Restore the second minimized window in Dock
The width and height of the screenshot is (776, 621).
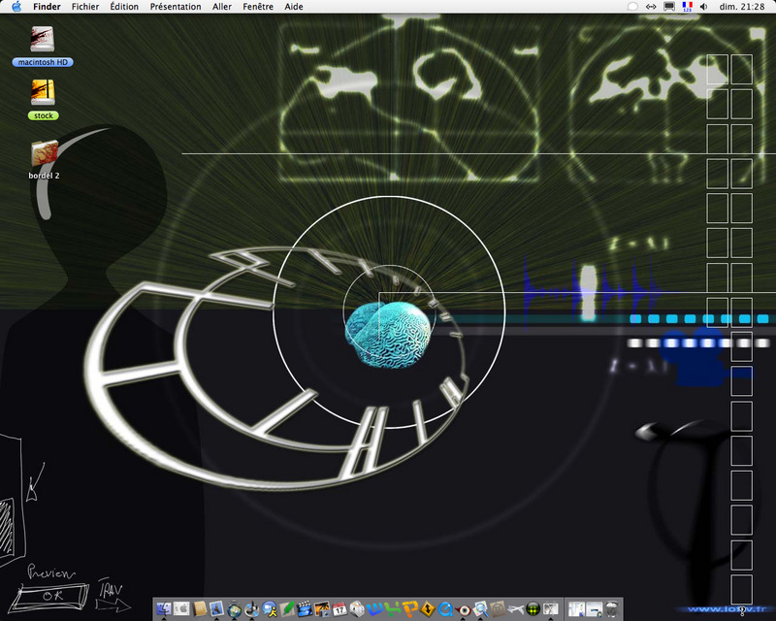pyautogui.click(x=594, y=608)
